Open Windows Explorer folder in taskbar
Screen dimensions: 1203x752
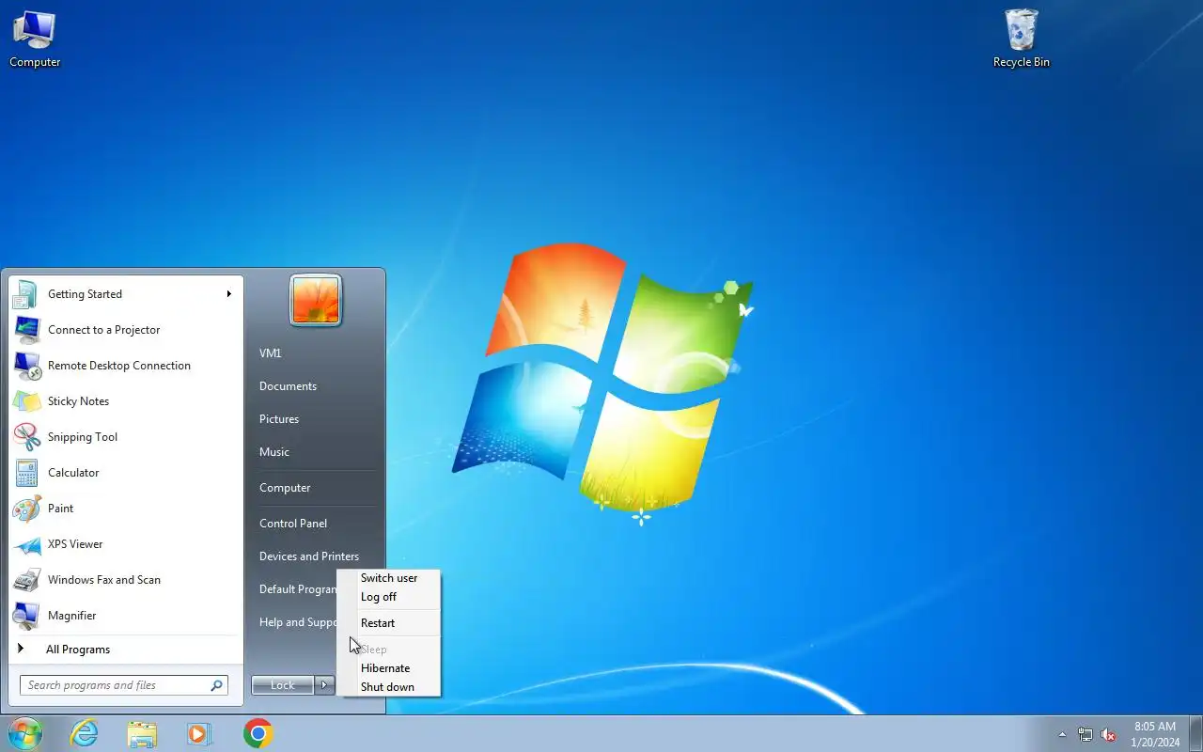142,733
